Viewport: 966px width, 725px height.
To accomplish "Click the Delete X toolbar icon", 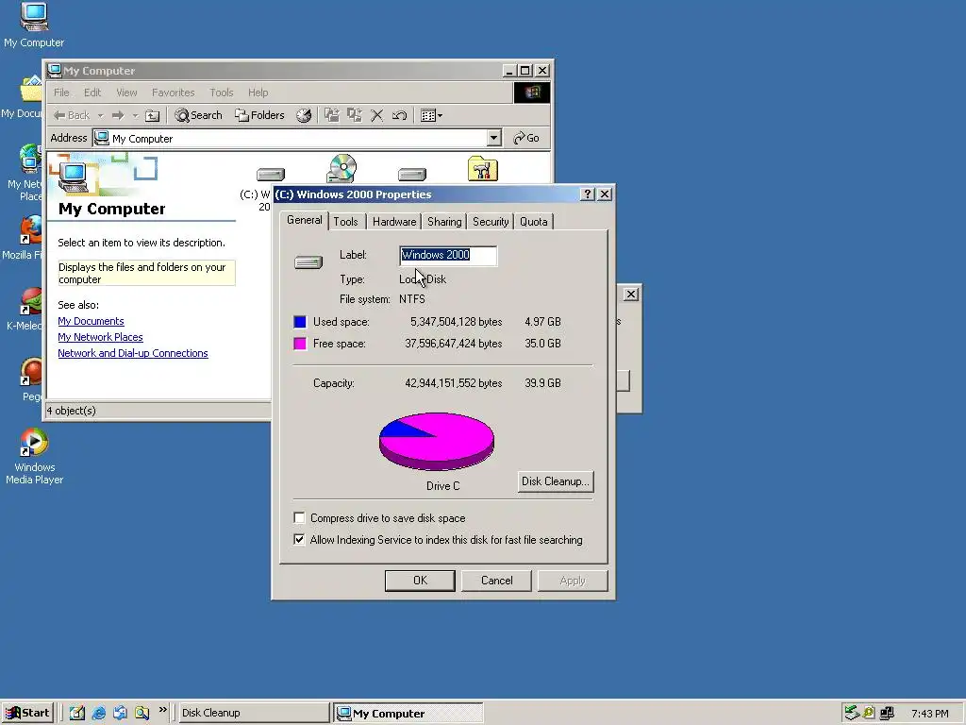I will pyautogui.click(x=377, y=115).
